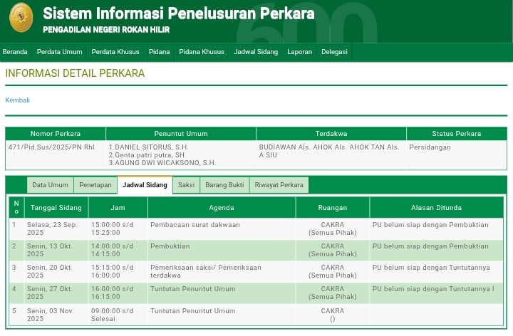513x336 pixels.
Task: Switch to the Saksi tab
Action: click(x=186, y=185)
